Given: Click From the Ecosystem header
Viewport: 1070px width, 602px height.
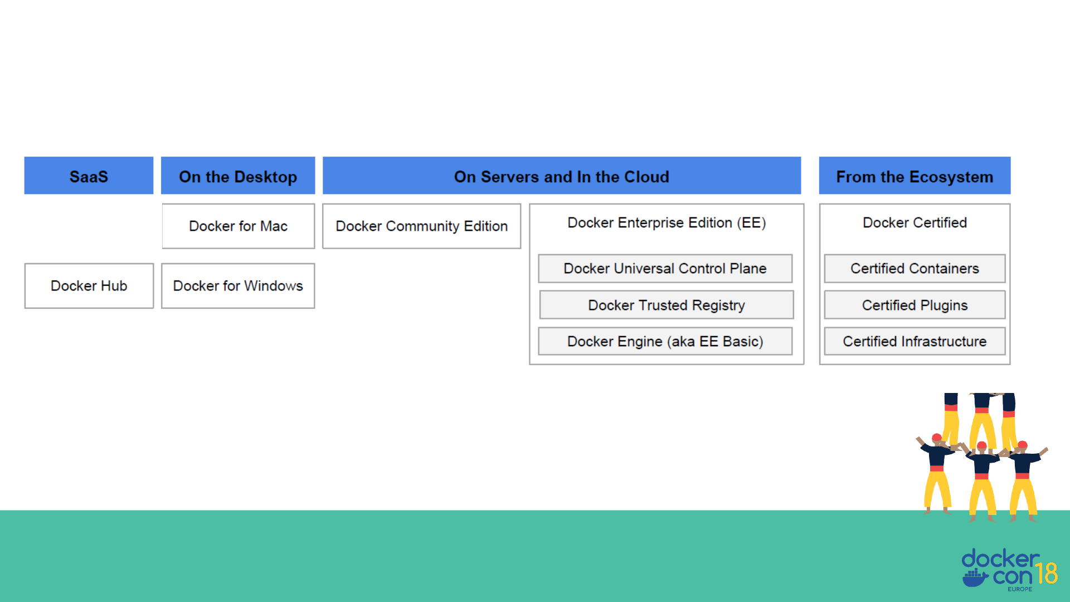Looking at the screenshot, I should [915, 176].
